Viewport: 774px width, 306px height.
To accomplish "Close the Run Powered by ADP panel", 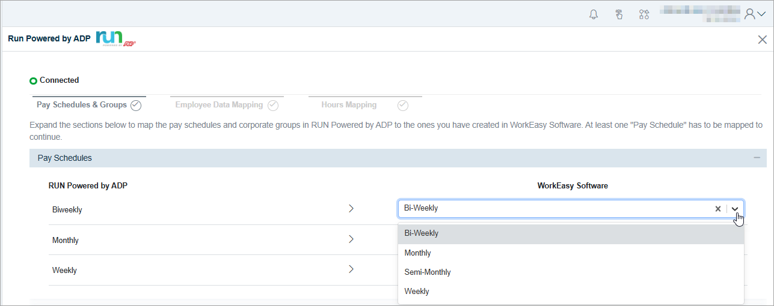I will coord(762,40).
